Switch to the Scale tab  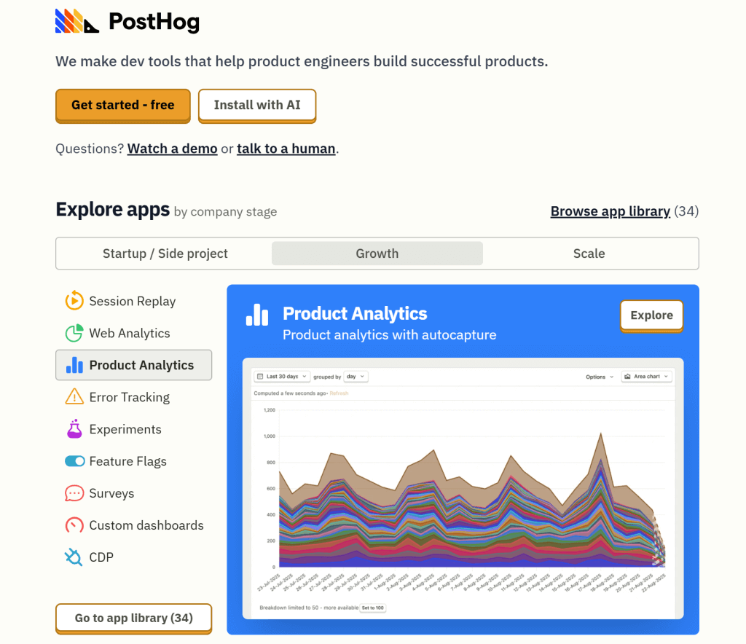(x=589, y=254)
